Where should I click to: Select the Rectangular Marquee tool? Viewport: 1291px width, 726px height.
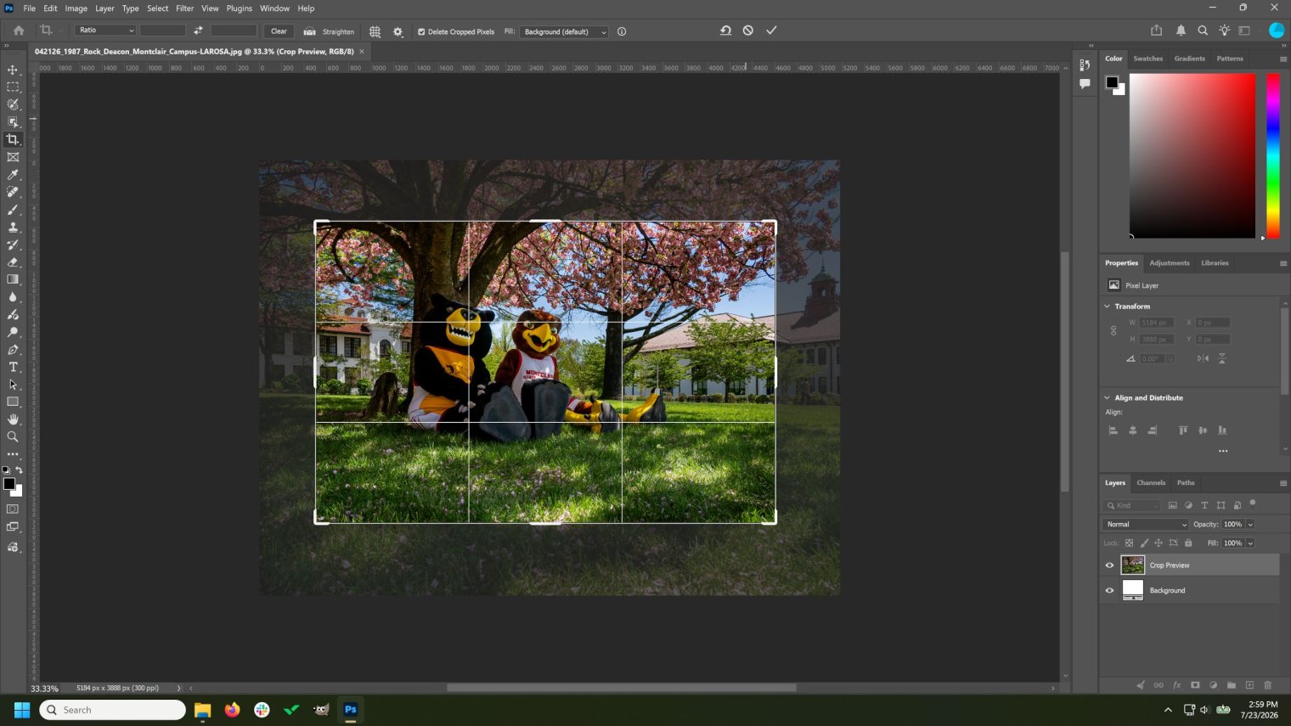13,87
